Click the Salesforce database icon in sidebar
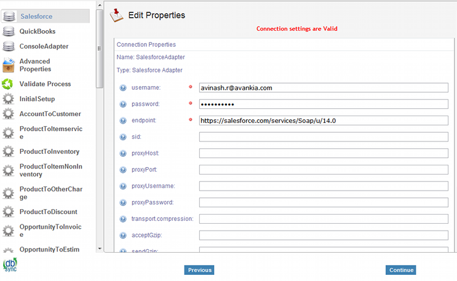Viewport: 457px width, 281px height. click(9, 16)
